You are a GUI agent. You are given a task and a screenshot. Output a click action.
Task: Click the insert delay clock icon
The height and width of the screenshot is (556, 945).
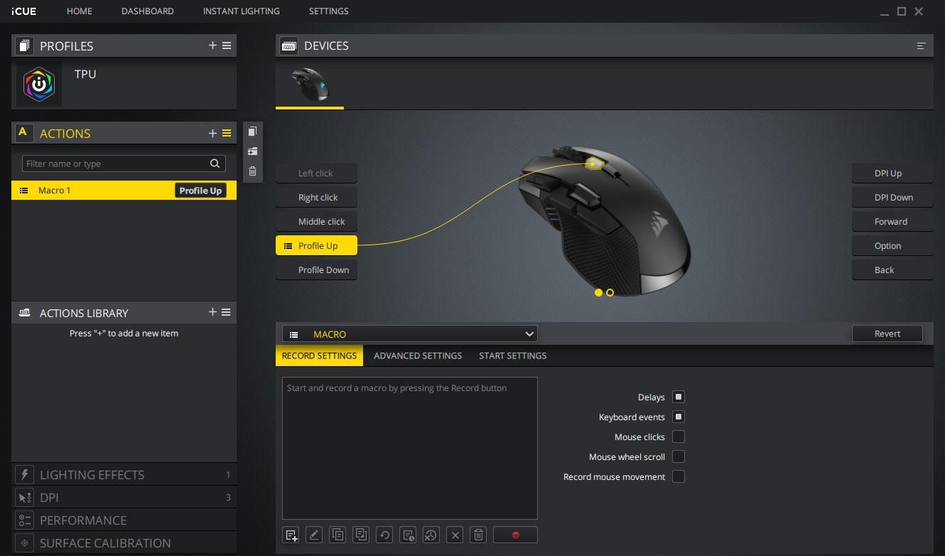point(408,535)
